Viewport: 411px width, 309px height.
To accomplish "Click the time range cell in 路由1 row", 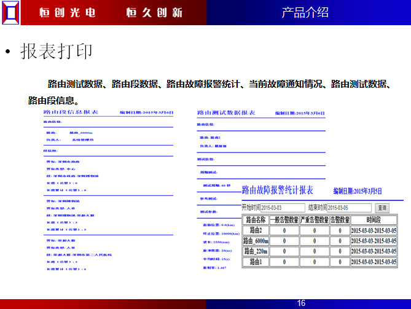I will pos(374,262).
